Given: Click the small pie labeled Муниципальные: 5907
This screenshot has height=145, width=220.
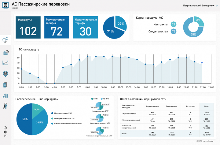Looking at the screenshot, I should [x=100, y=106].
